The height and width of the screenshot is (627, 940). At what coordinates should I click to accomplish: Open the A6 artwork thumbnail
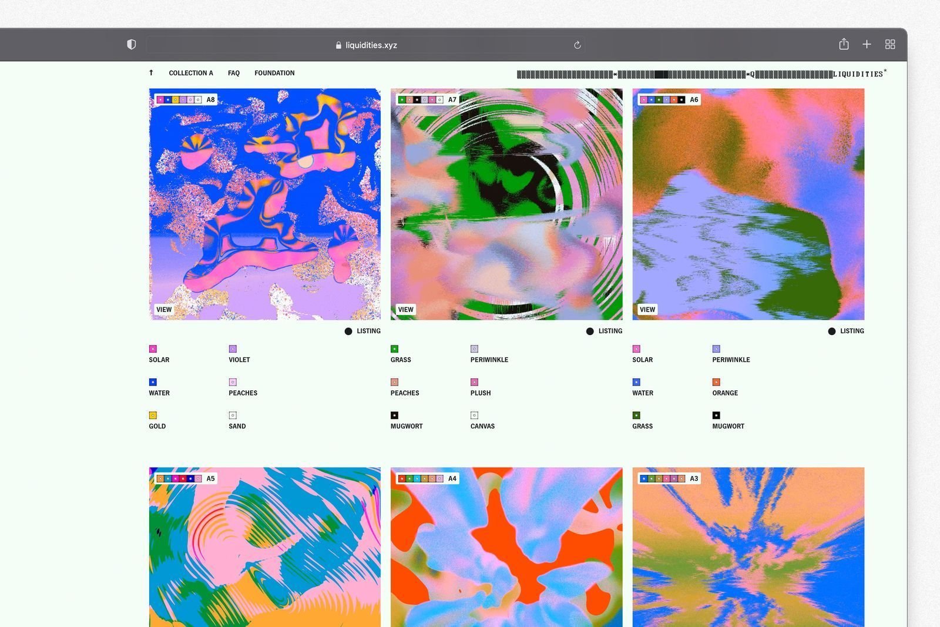click(748, 204)
